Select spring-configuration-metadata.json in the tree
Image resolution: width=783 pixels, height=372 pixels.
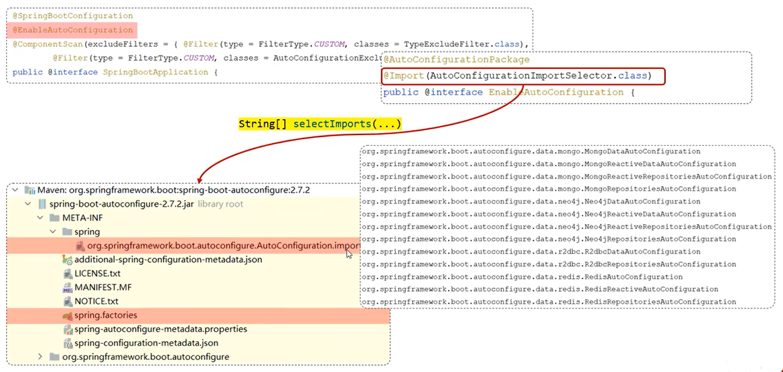146,343
